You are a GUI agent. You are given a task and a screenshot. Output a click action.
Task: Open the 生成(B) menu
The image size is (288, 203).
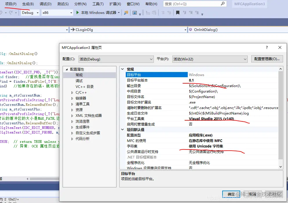click(x=28, y=4)
